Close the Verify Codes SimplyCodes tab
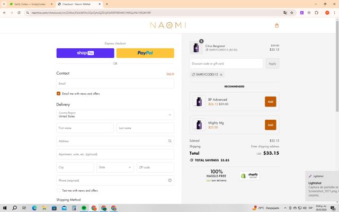This screenshot has height=212, width=339. [x=51, y=4]
